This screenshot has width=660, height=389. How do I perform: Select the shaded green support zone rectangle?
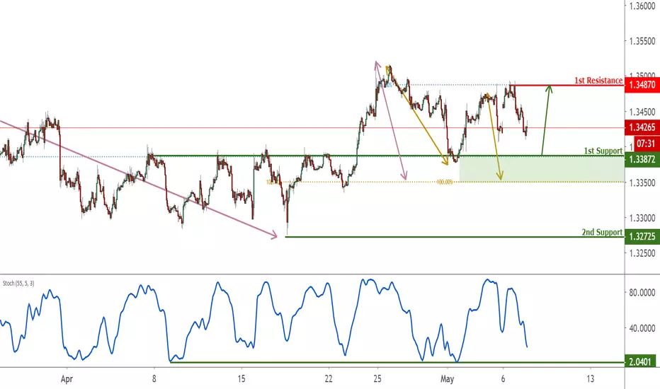[542, 169]
